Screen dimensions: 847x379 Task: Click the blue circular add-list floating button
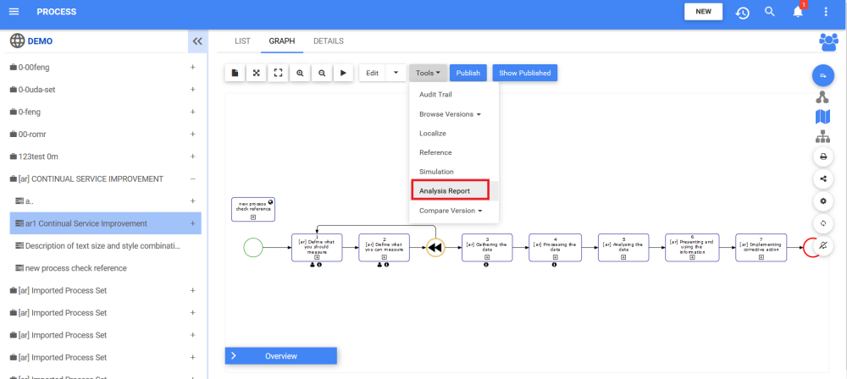[823, 75]
